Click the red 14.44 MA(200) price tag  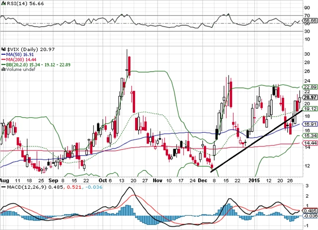coord(310,143)
